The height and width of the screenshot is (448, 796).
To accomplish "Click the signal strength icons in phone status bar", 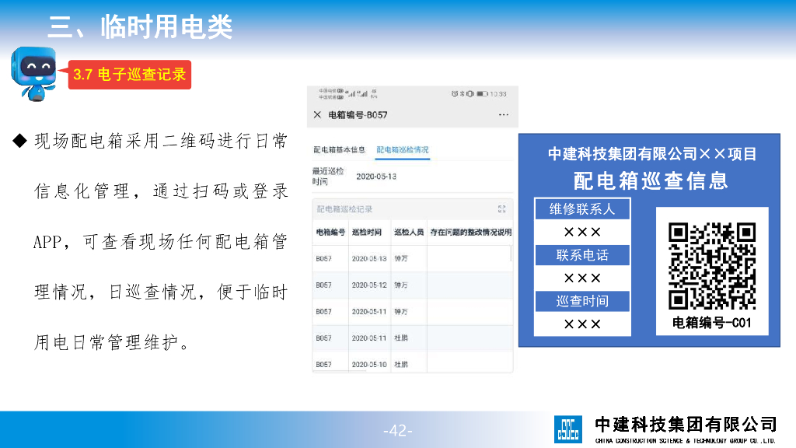I will (x=358, y=94).
